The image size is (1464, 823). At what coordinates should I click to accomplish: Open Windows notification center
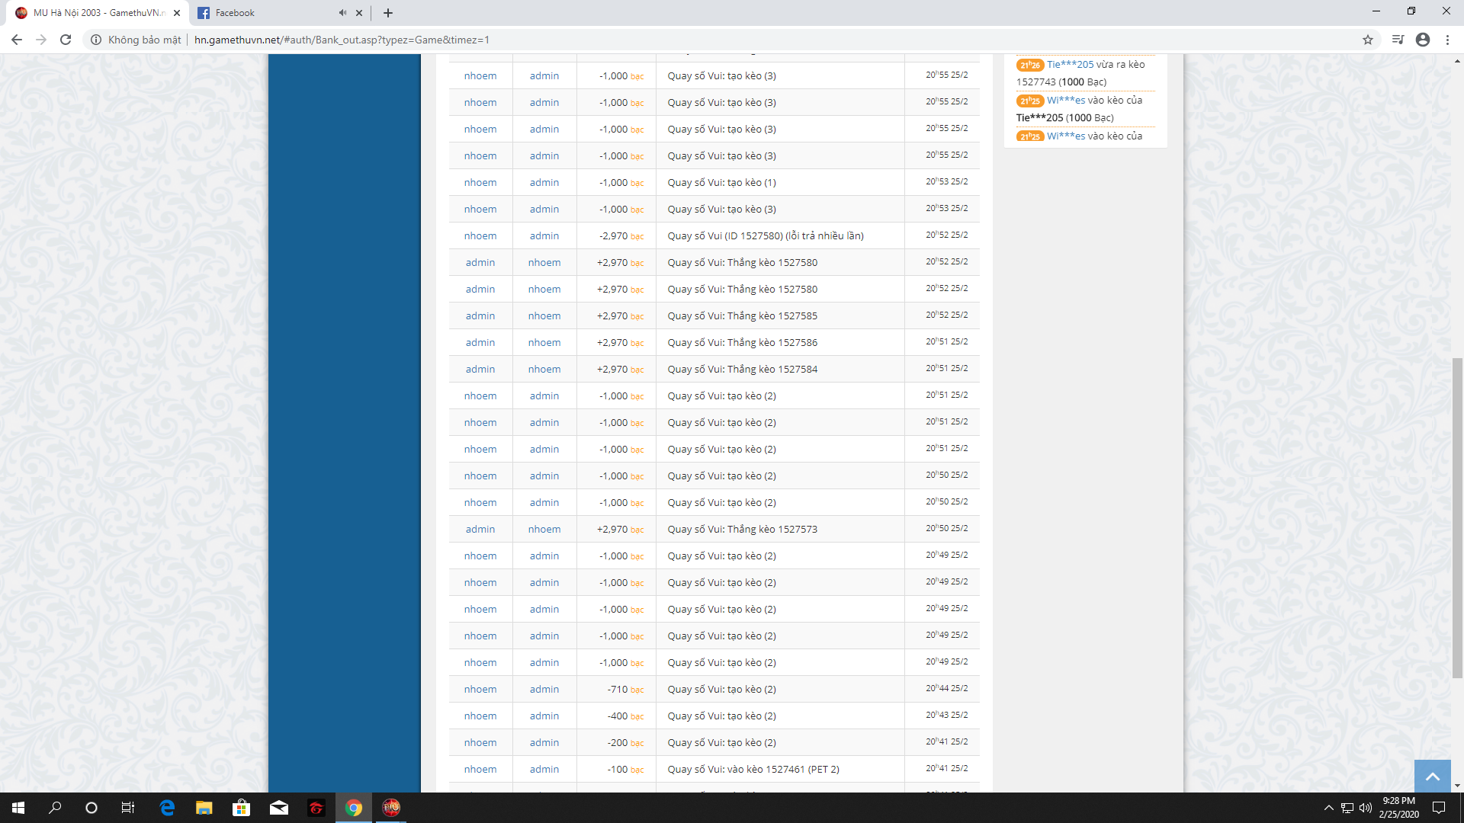coord(1439,808)
